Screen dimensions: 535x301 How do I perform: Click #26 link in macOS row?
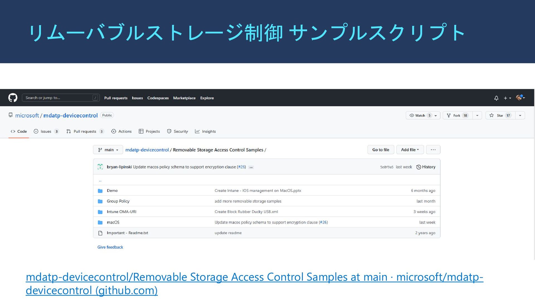(323, 222)
